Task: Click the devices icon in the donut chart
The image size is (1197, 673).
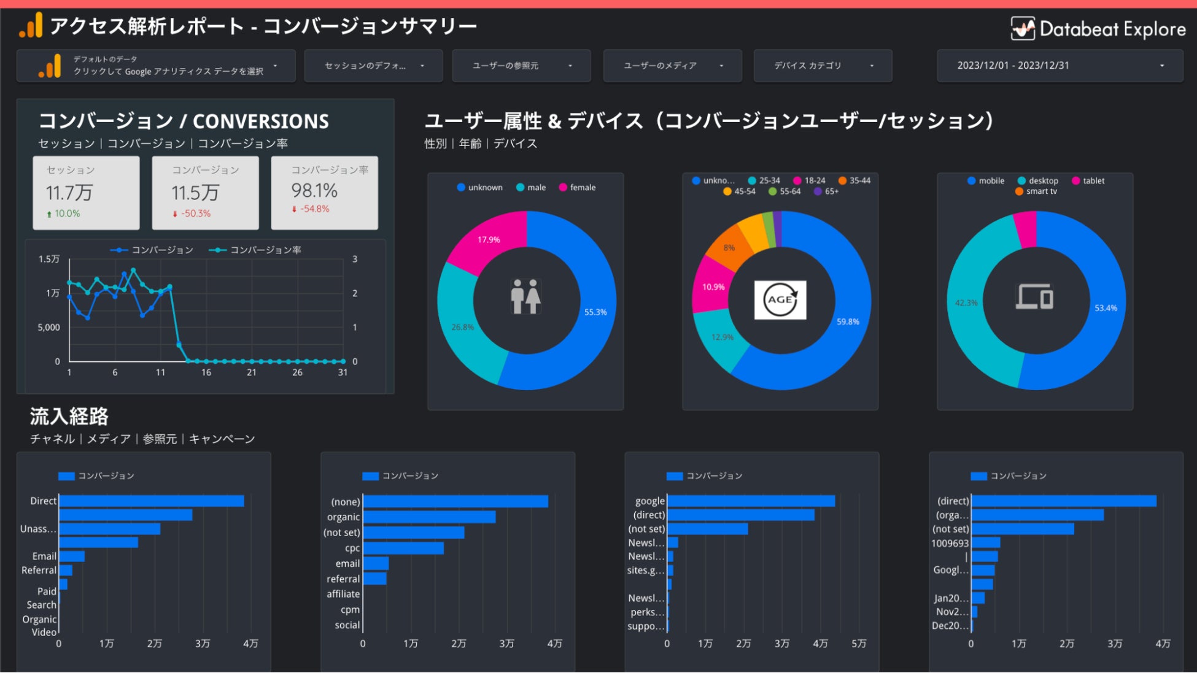Action: (x=1034, y=297)
